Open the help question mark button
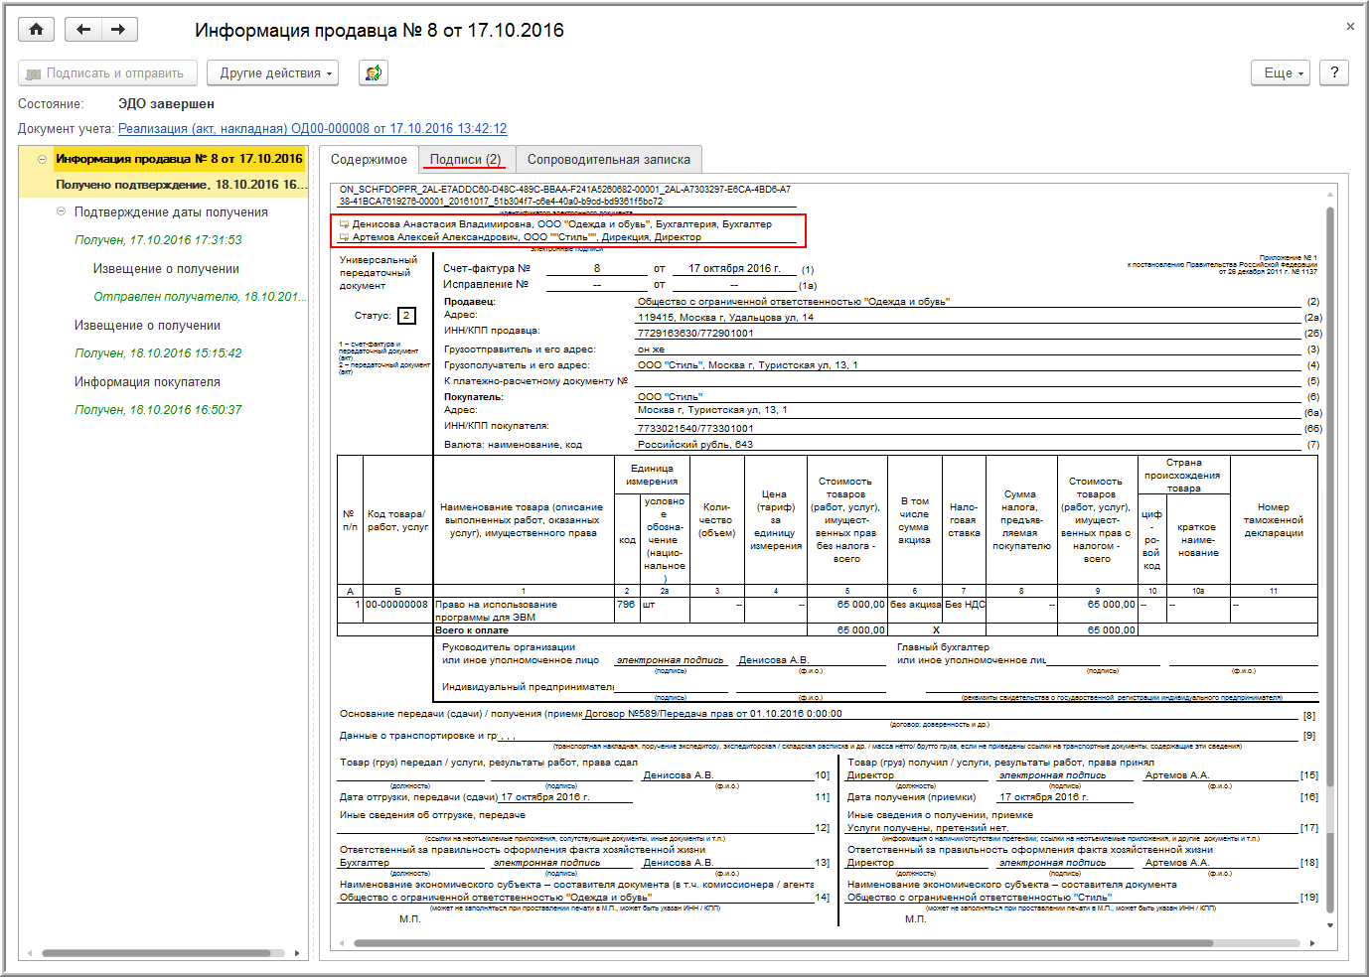The width and height of the screenshot is (1369, 977). tap(1334, 72)
